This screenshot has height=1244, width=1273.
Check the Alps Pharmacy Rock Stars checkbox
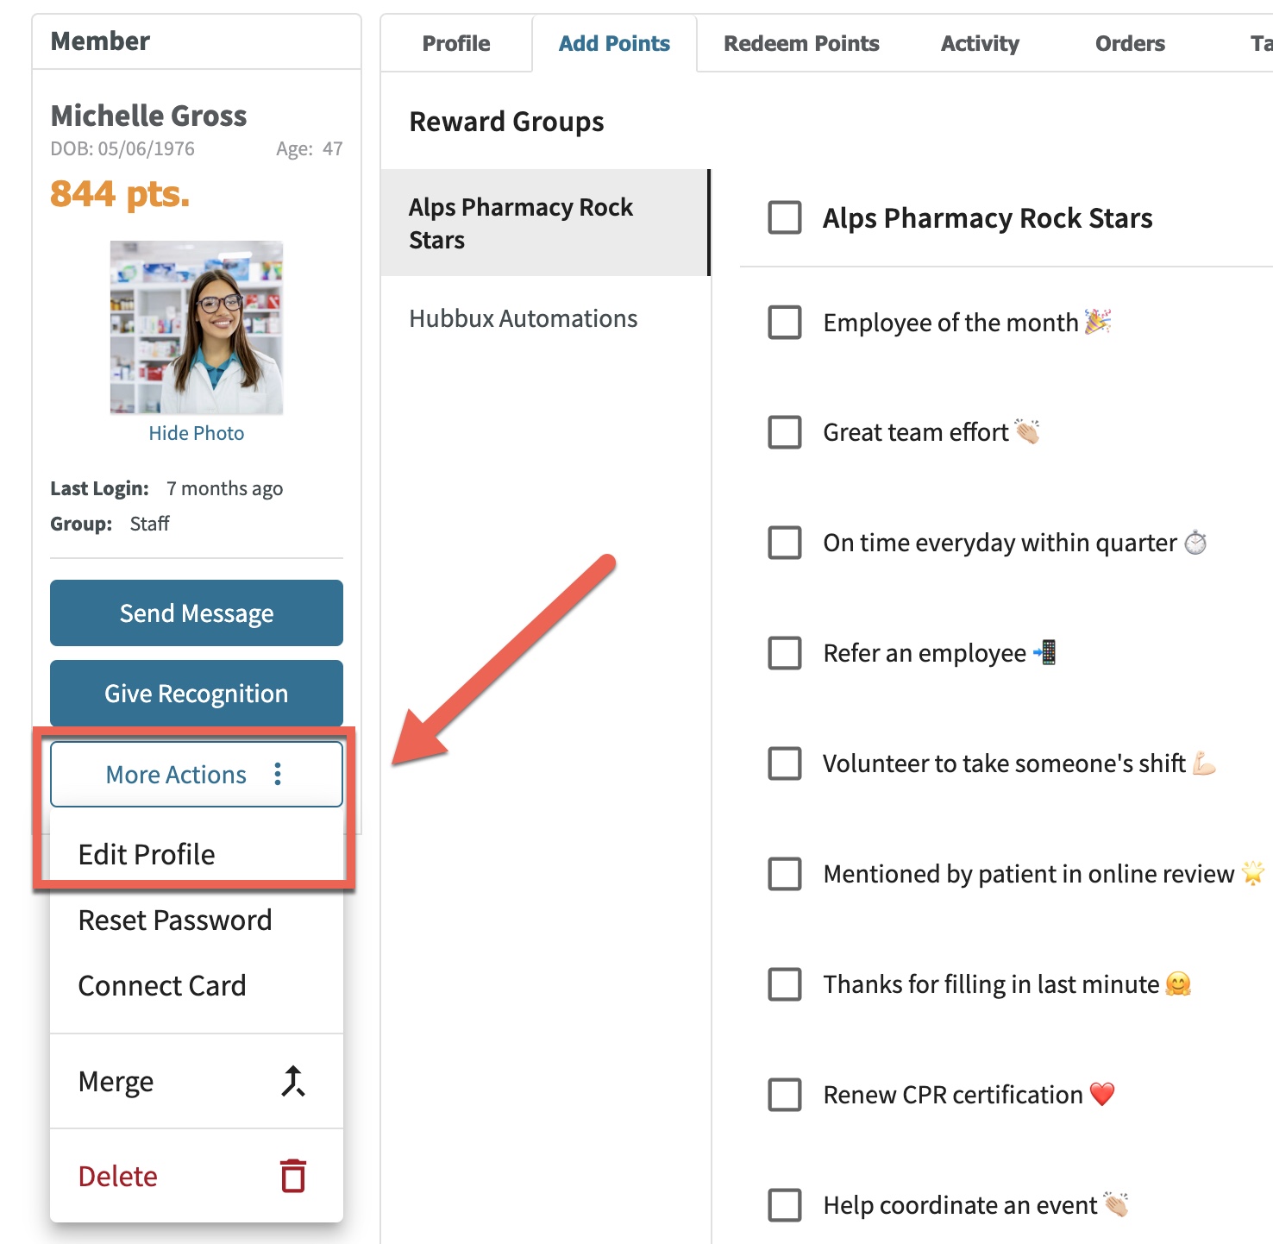point(785,217)
